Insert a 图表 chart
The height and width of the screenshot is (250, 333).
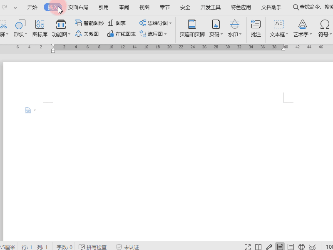pyautogui.click(x=117, y=23)
